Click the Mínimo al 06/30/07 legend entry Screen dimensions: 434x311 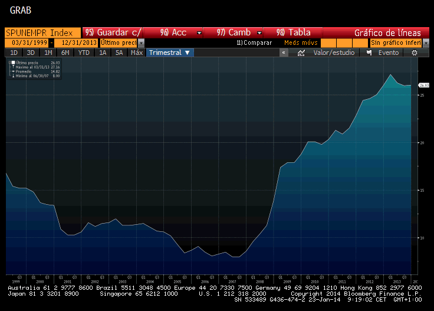coord(35,76)
